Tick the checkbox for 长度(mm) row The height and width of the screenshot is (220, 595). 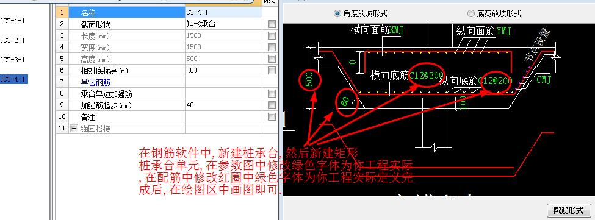(272, 35)
